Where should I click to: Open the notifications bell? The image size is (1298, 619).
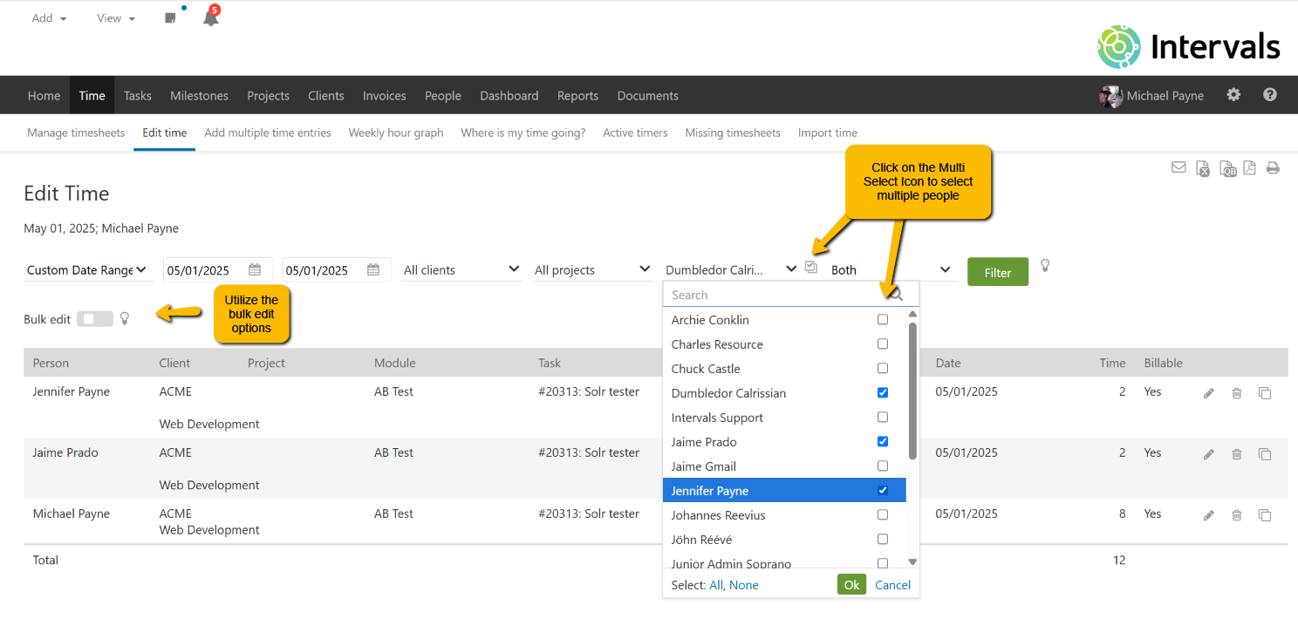coord(210,18)
